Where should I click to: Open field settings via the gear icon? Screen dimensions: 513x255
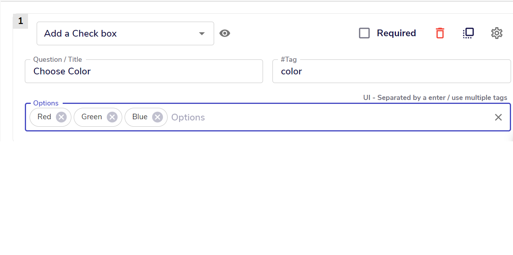[497, 33]
